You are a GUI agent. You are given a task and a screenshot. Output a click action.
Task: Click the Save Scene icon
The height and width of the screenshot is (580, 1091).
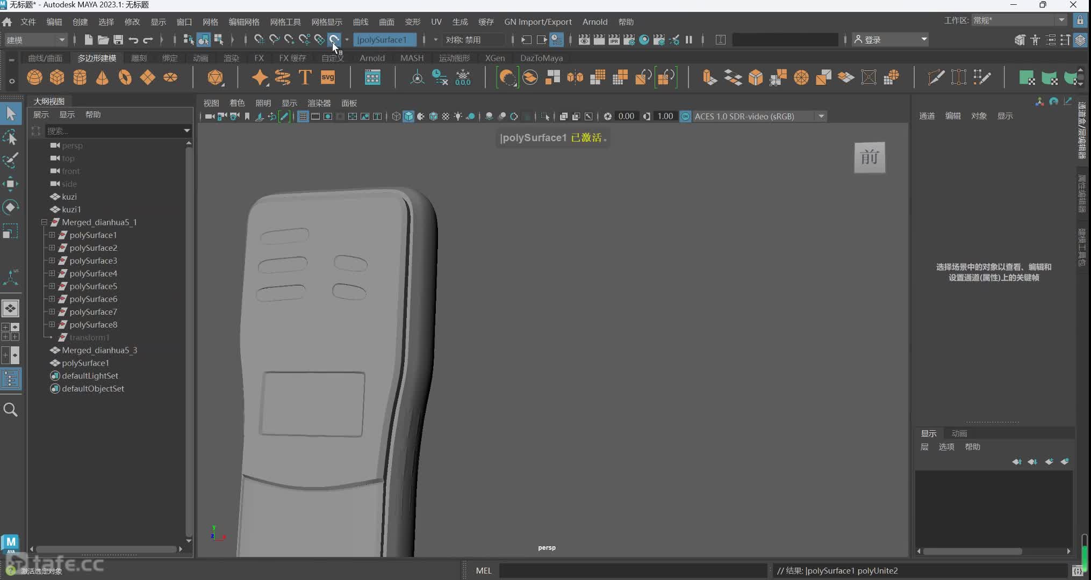pos(118,39)
